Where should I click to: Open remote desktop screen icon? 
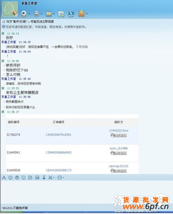pyautogui.click(x=71, y=14)
